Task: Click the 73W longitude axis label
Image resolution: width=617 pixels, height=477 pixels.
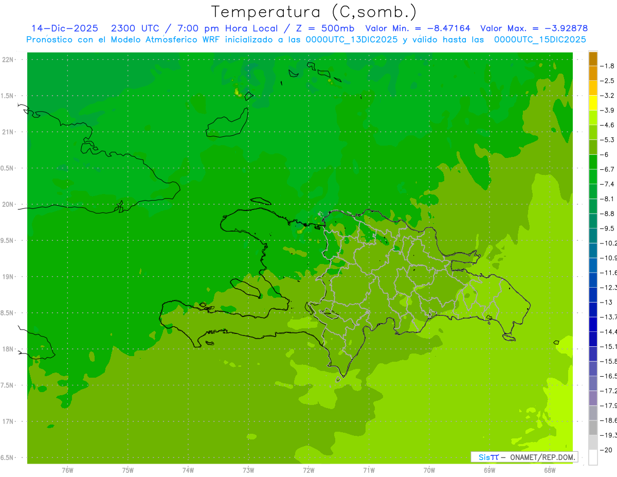Action: click(x=248, y=470)
